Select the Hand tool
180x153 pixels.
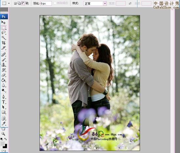(x=4, y=129)
